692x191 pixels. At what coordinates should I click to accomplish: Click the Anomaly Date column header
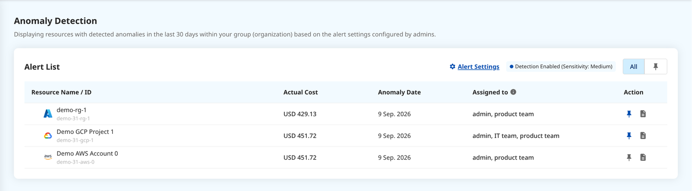399,92
